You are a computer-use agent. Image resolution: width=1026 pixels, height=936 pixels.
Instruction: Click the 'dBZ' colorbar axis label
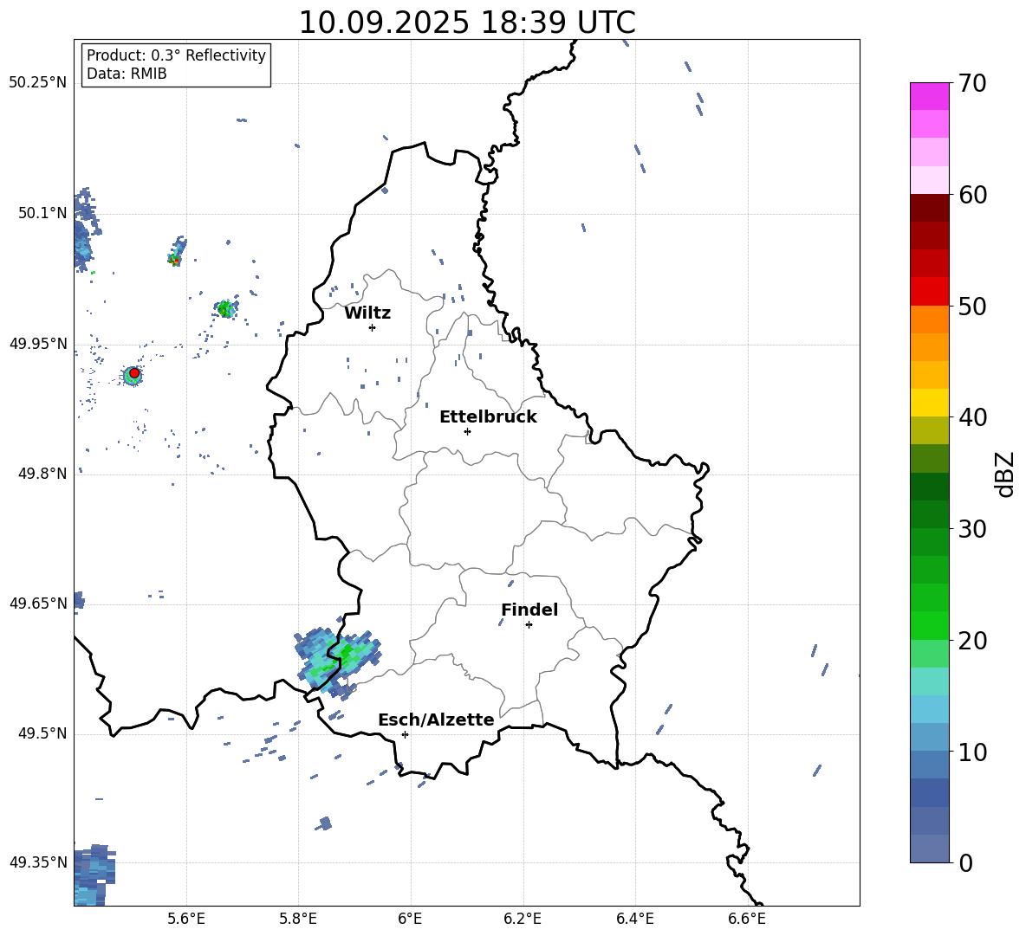(1006, 474)
